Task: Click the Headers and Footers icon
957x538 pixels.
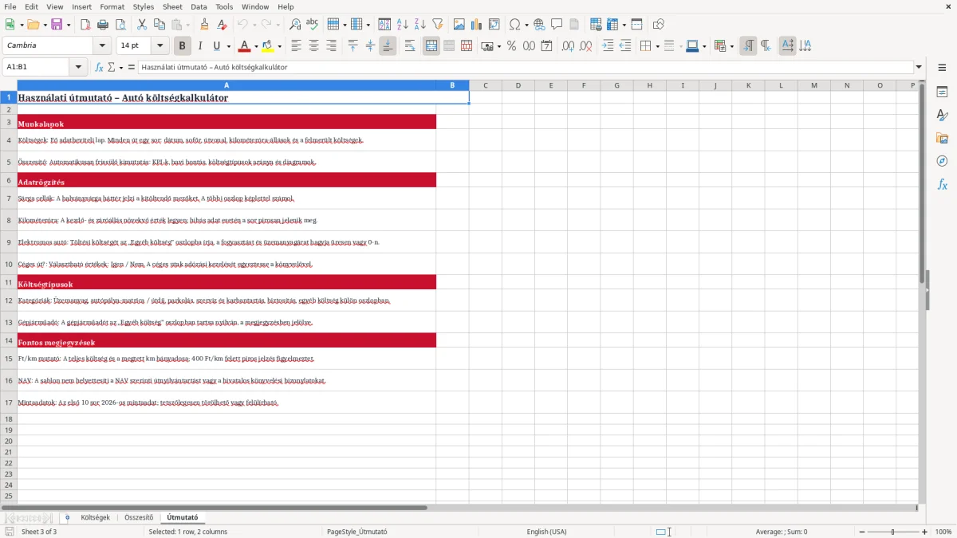Action: coord(574,25)
